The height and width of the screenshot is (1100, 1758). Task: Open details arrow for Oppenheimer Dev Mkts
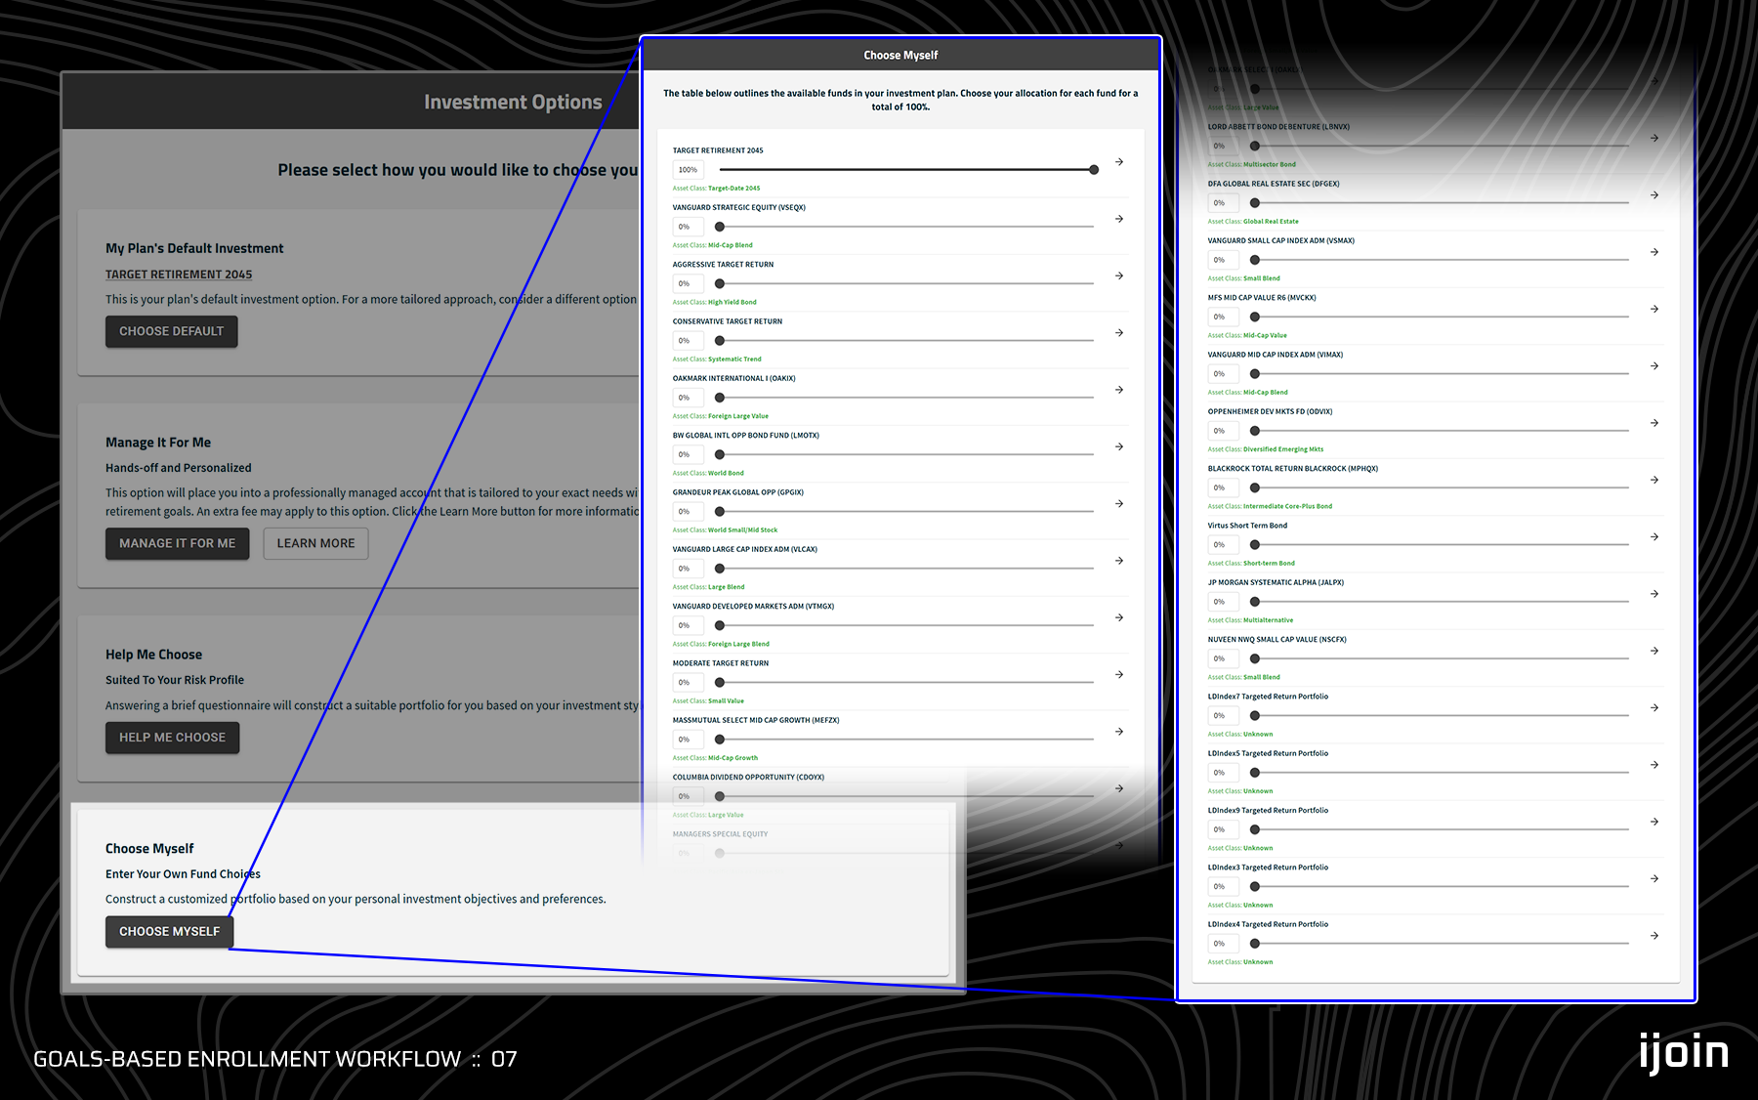[x=1654, y=423]
